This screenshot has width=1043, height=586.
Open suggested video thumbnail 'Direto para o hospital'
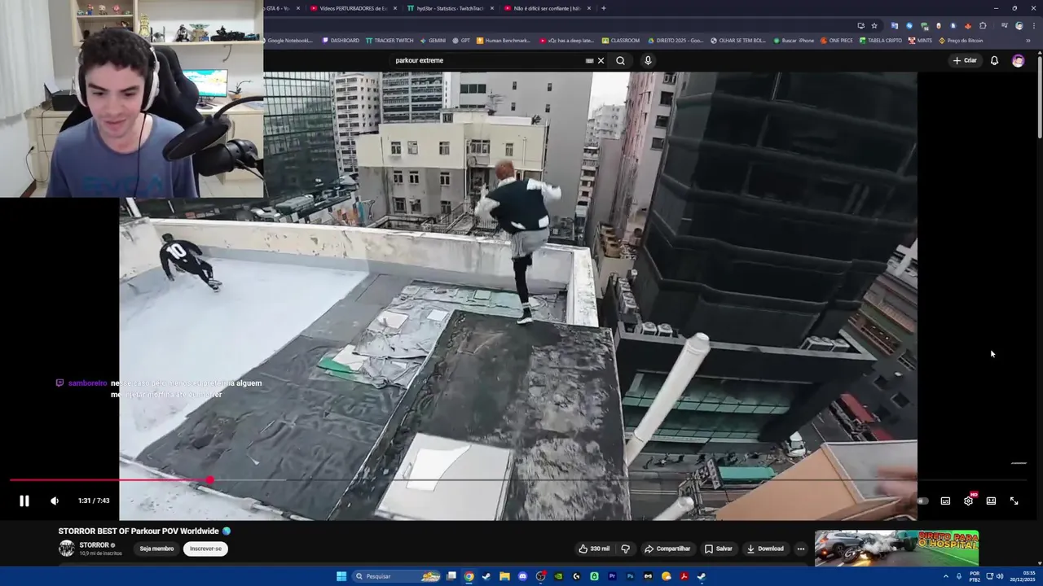click(x=896, y=548)
